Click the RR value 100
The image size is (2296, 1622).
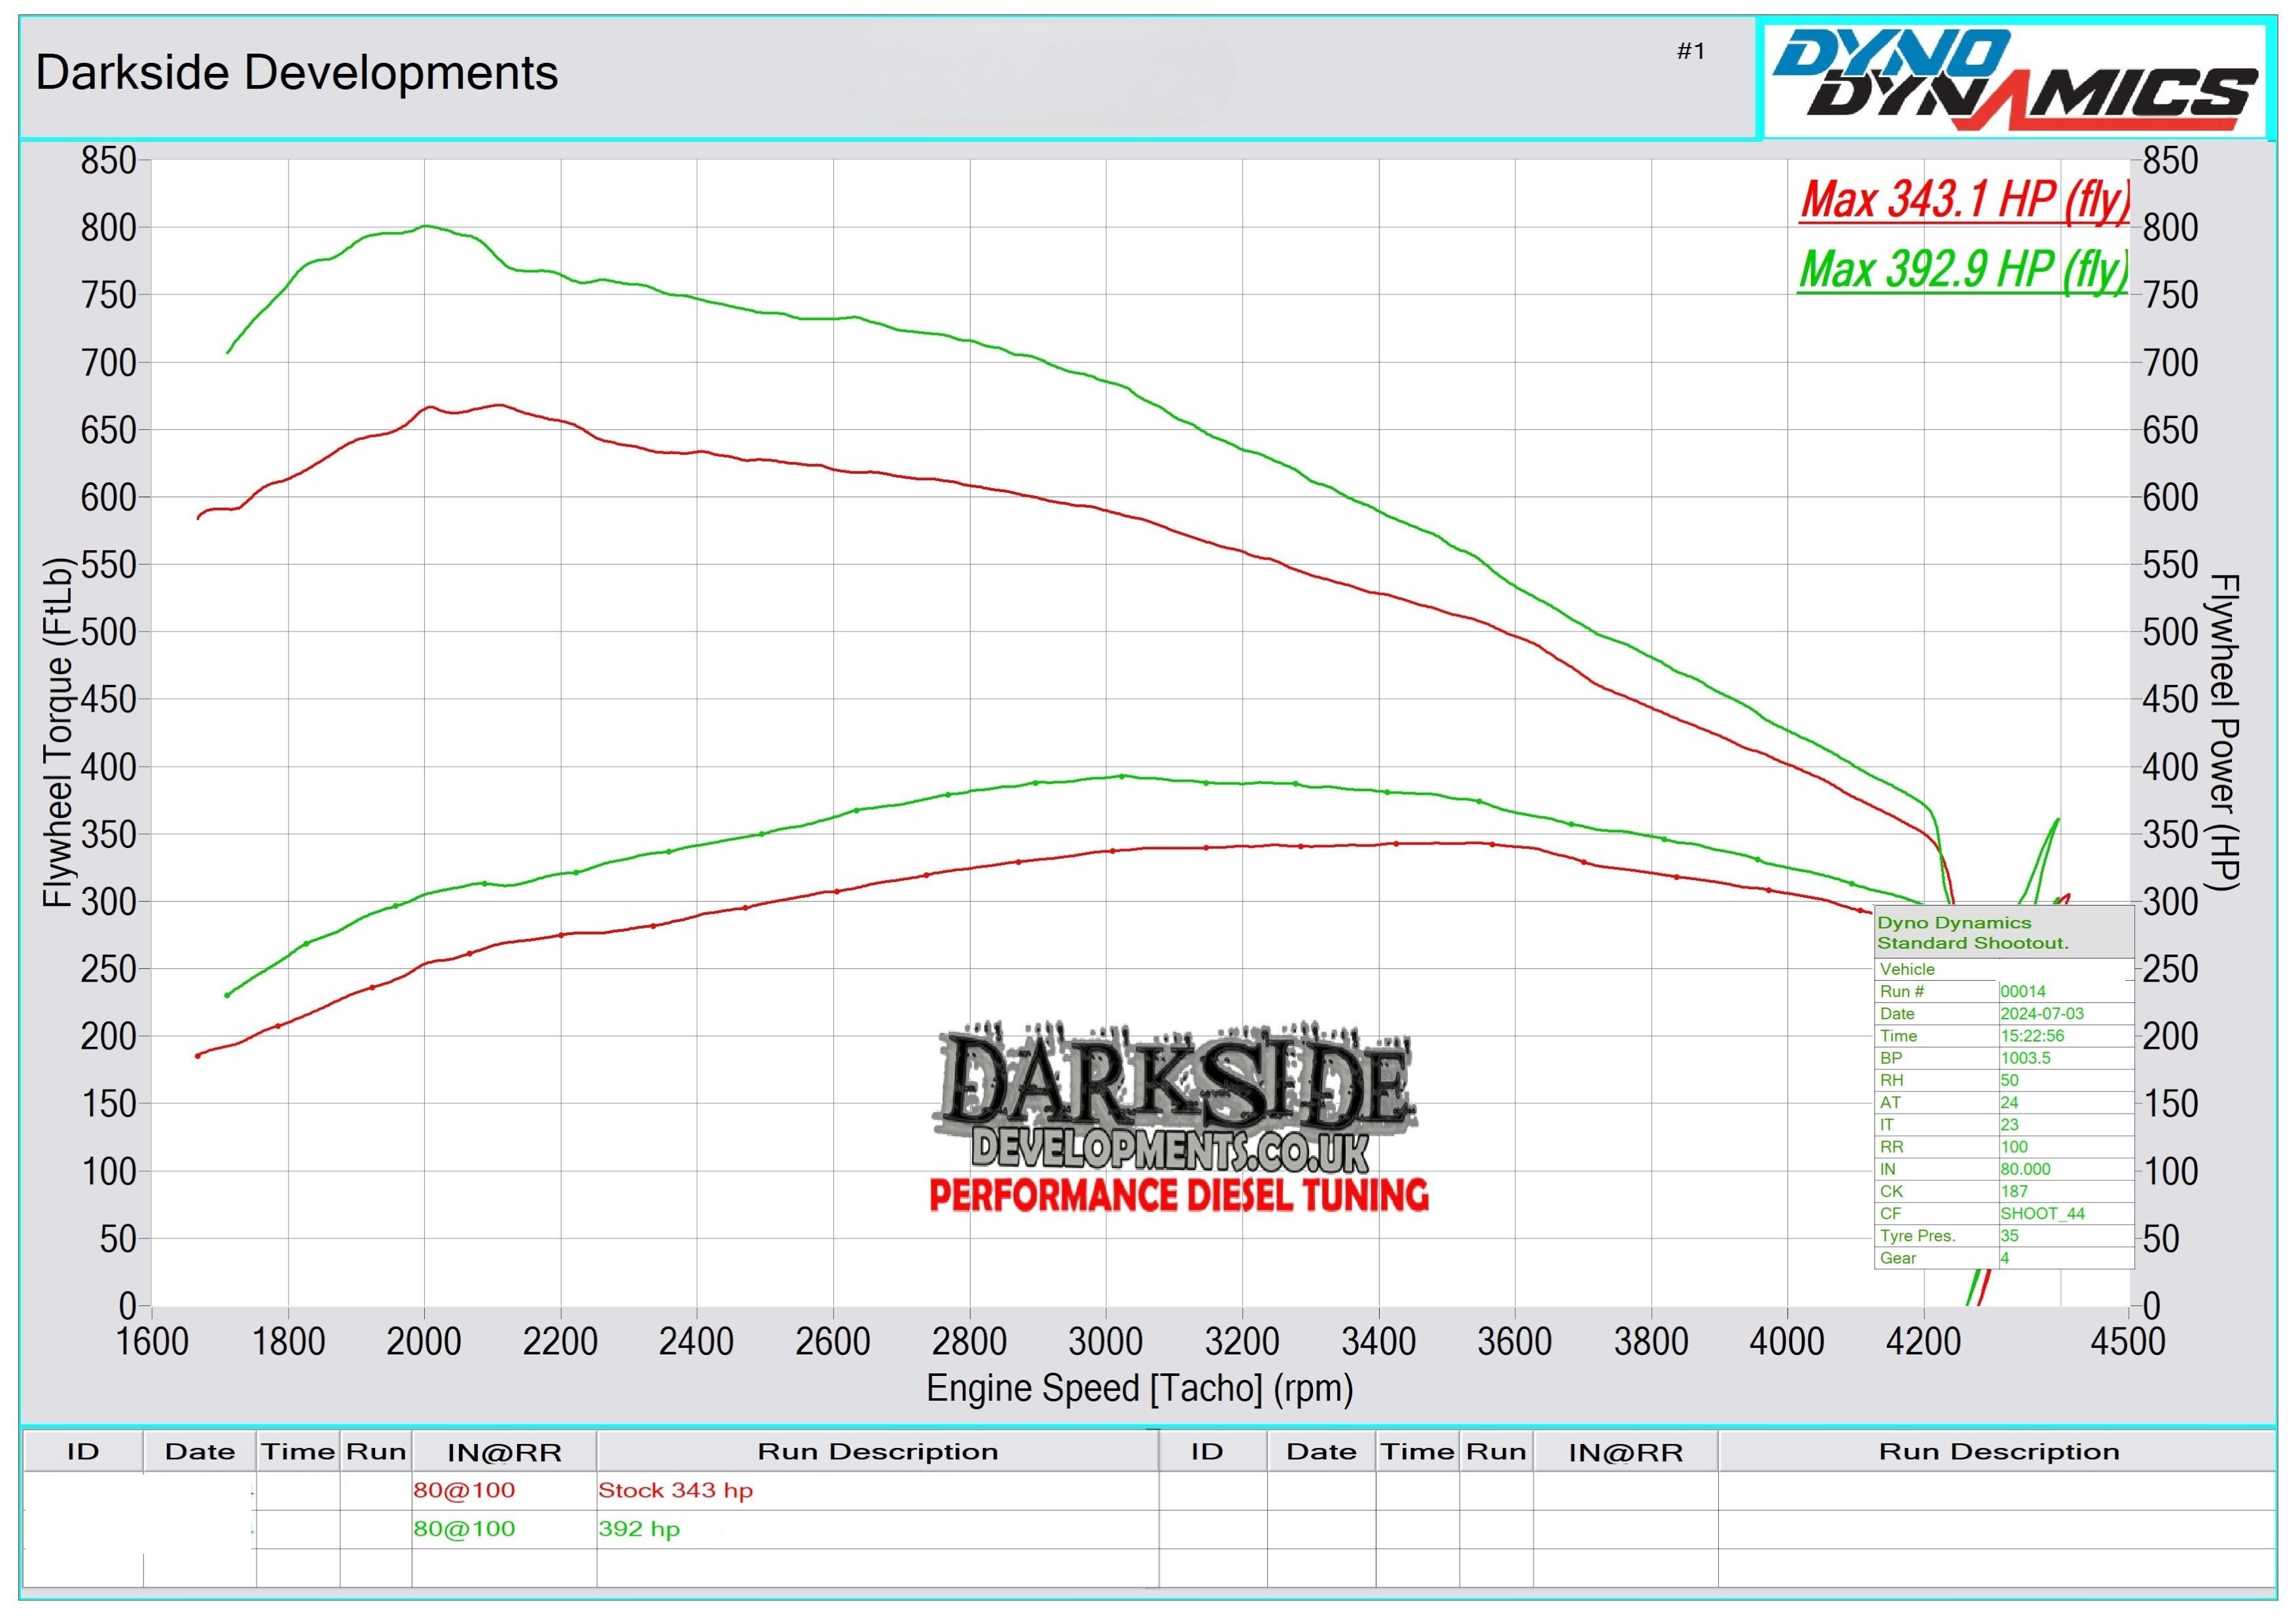[x=2014, y=1146]
